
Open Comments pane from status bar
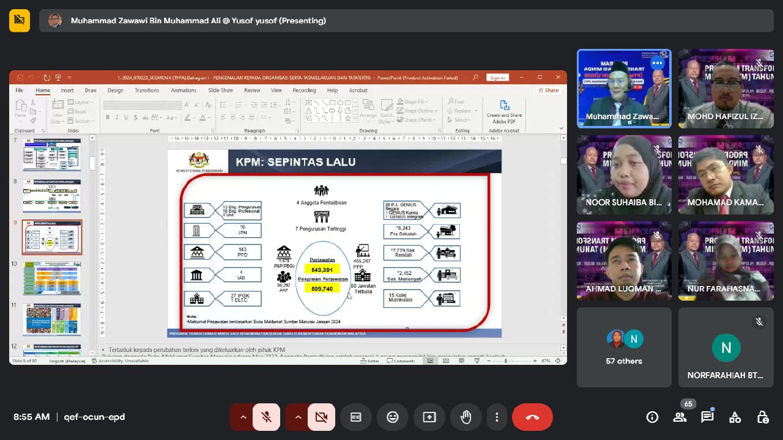click(401, 361)
